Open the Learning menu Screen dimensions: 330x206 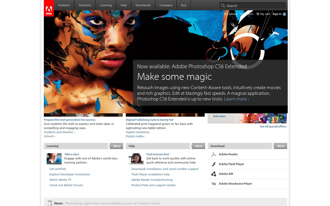pyautogui.click(x=106, y=5)
